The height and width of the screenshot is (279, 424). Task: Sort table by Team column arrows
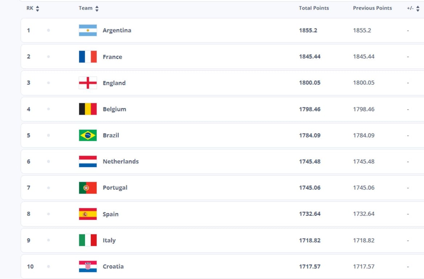pyautogui.click(x=97, y=8)
